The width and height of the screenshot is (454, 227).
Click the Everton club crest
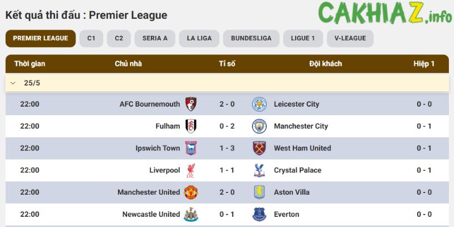pos(259,215)
